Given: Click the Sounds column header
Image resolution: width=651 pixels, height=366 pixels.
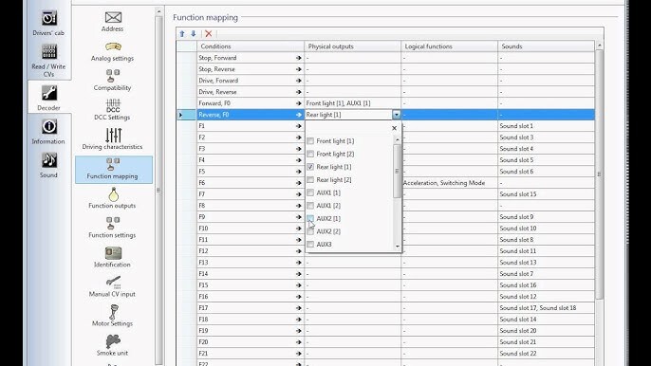Looking at the screenshot, I should pyautogui.click(x=546, y=46).
